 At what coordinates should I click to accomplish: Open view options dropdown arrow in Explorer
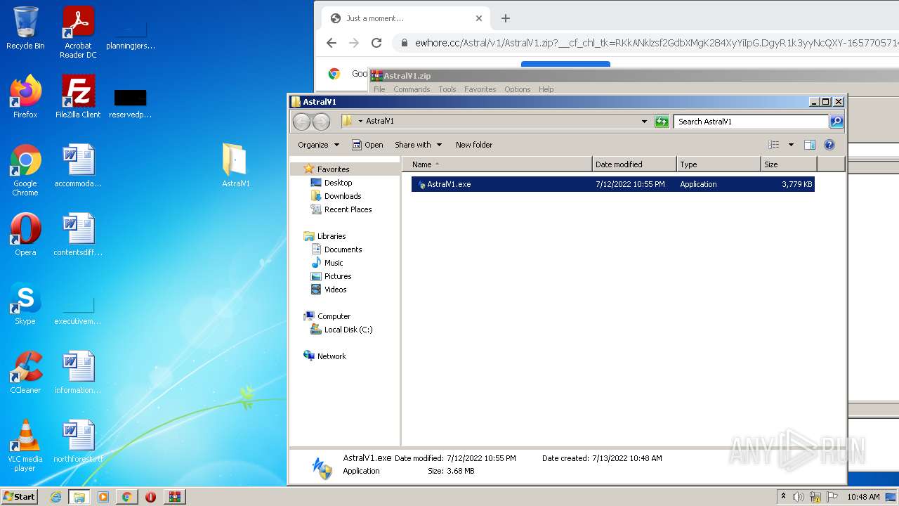point(791,145)
